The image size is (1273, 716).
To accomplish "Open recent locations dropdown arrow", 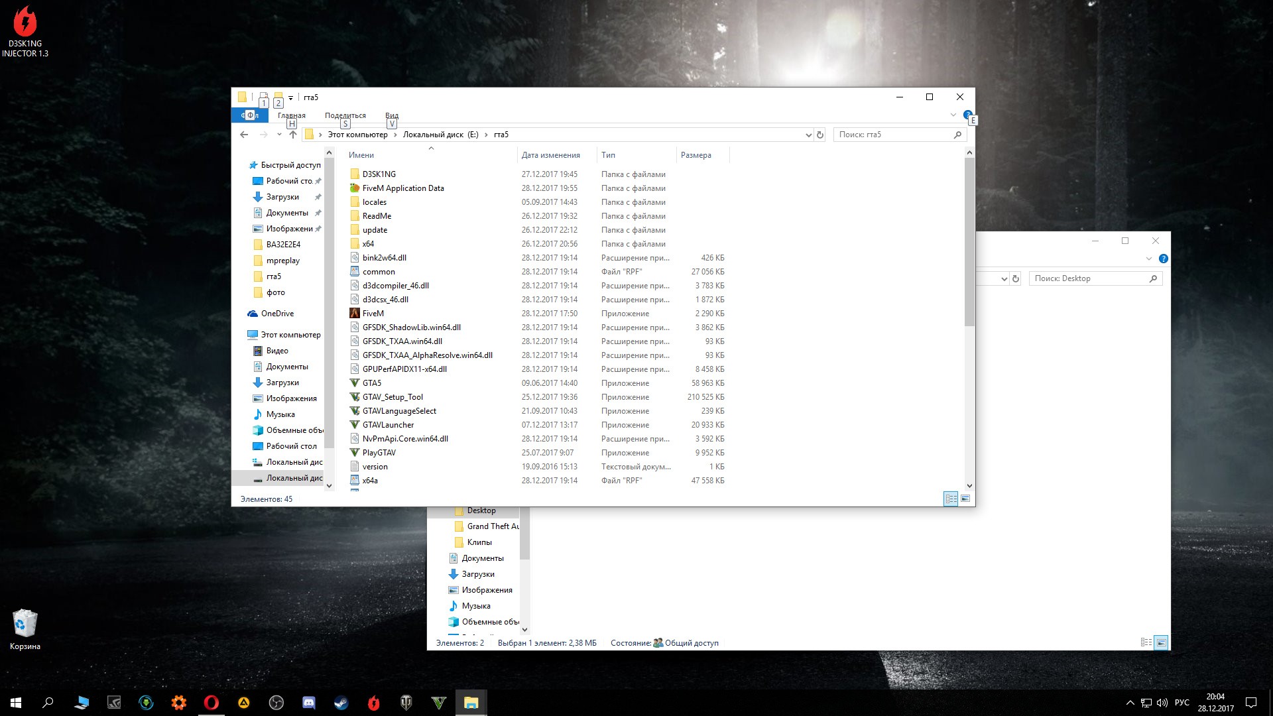I will point(279,135).
